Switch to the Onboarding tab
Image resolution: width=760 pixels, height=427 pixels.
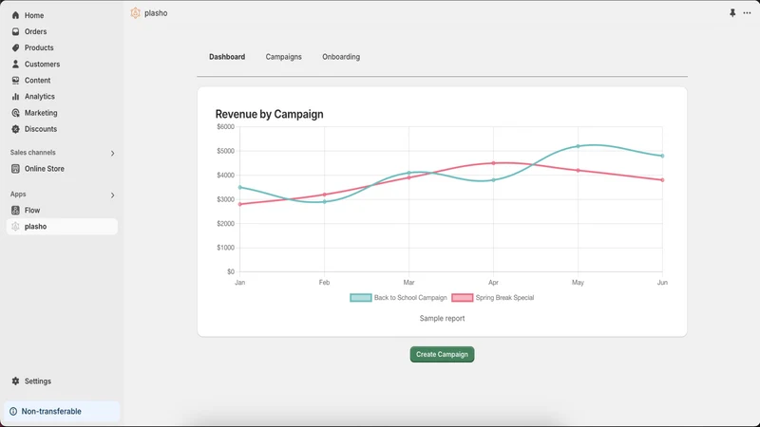pos(341,57)
